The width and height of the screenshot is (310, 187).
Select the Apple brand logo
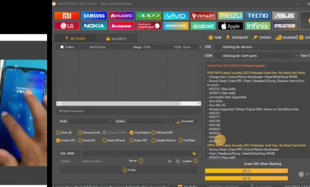click(x=231, y=26)
